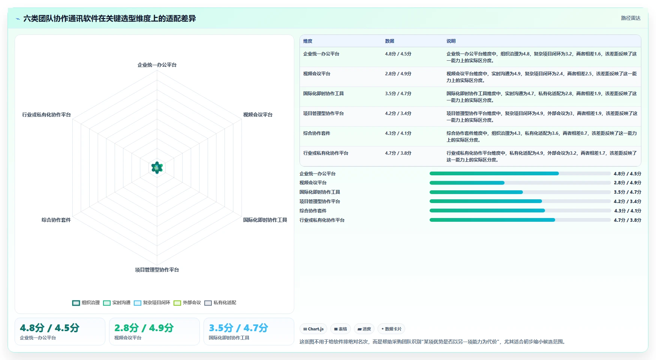Click the 表格 tag chip
The height and width of the screenshot is (360, 656).
point(340,329)
